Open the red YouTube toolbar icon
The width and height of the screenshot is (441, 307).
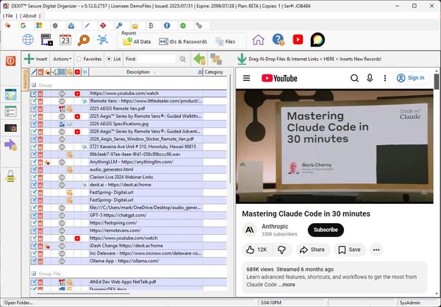tap(298, 40)
